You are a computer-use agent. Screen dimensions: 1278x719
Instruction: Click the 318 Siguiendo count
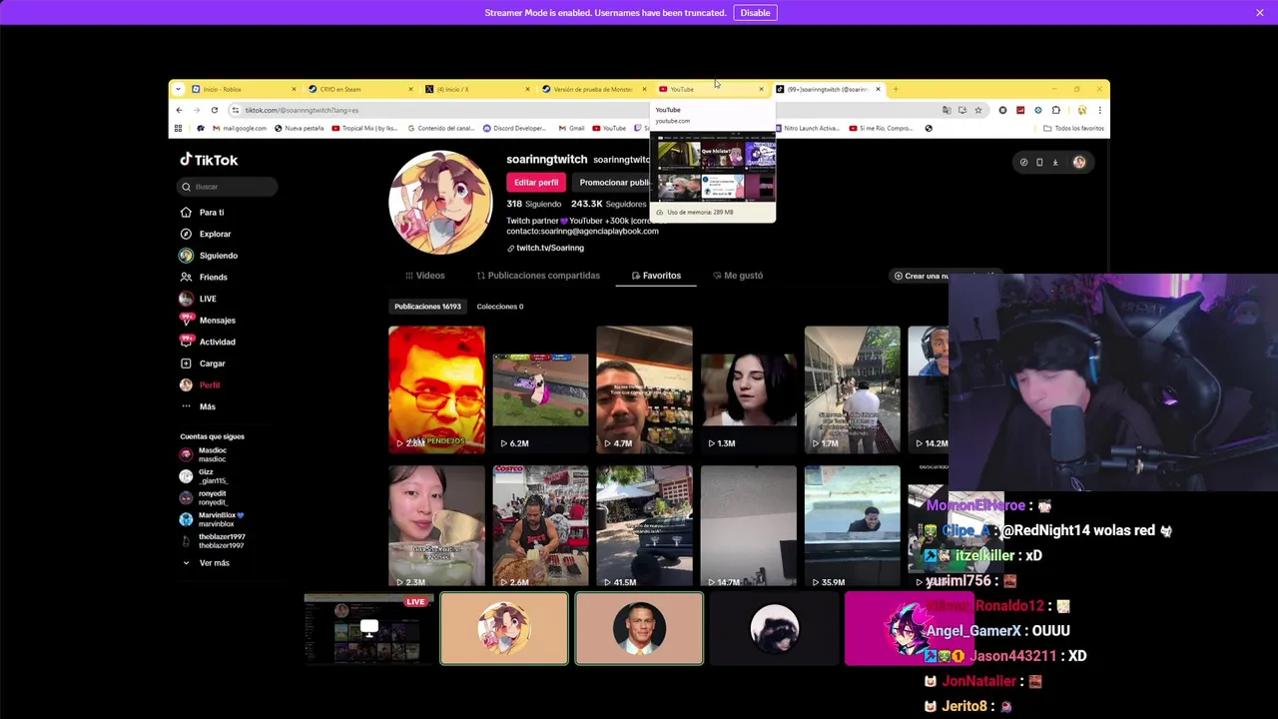tap(533, 204)
